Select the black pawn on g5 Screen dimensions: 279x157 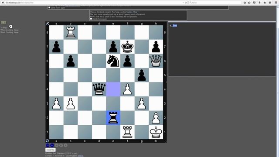(x=142, y=75)
